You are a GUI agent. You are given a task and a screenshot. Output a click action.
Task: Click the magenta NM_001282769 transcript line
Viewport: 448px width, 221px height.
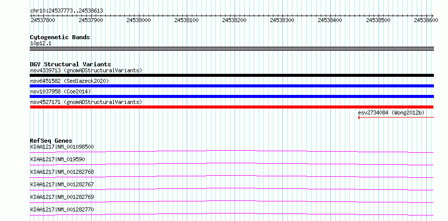(232, 201)
